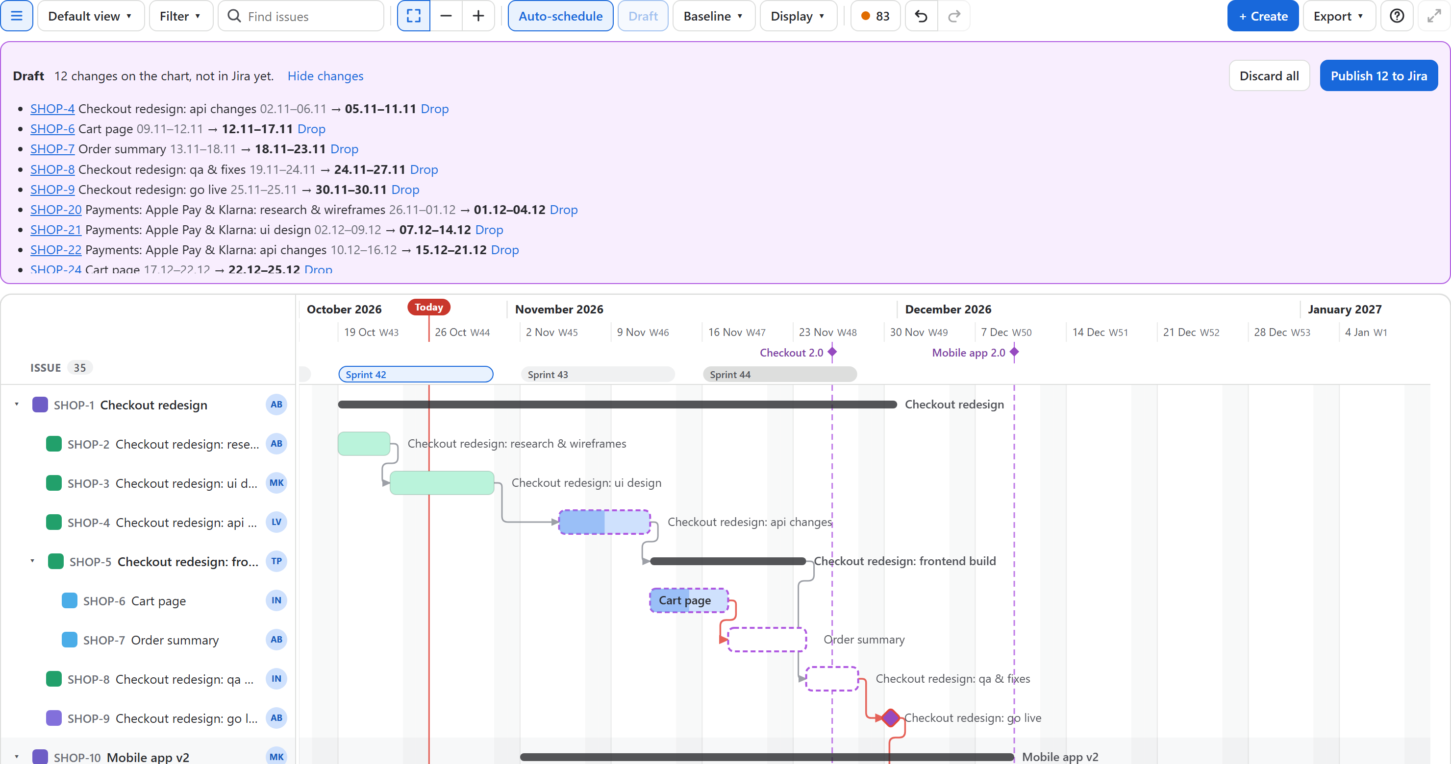Screen dimensions: 1451x764
Task: Click the LV avatar on SHOP-4 row
Action: pyautogui.click(x=276, y=522)
